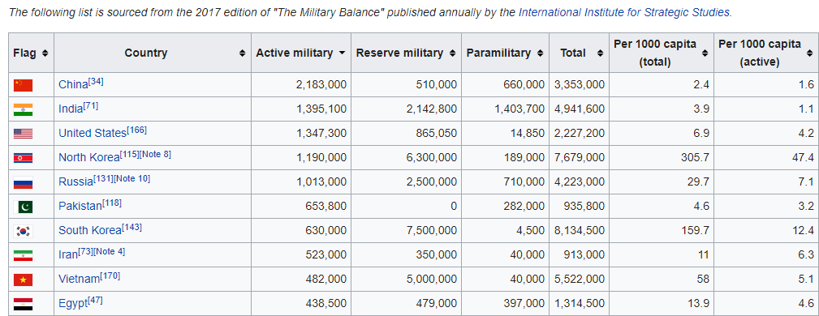This screenshot has width=819, height=316.
Task: Select India's paramilitary value 1,403,700
Action: (x=519, y=109)
